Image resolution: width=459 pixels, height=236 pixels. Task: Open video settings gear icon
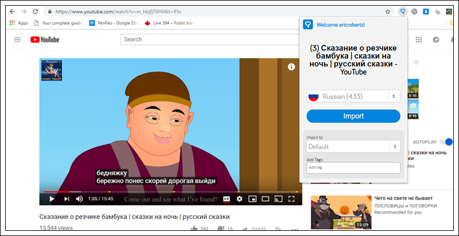239,199
